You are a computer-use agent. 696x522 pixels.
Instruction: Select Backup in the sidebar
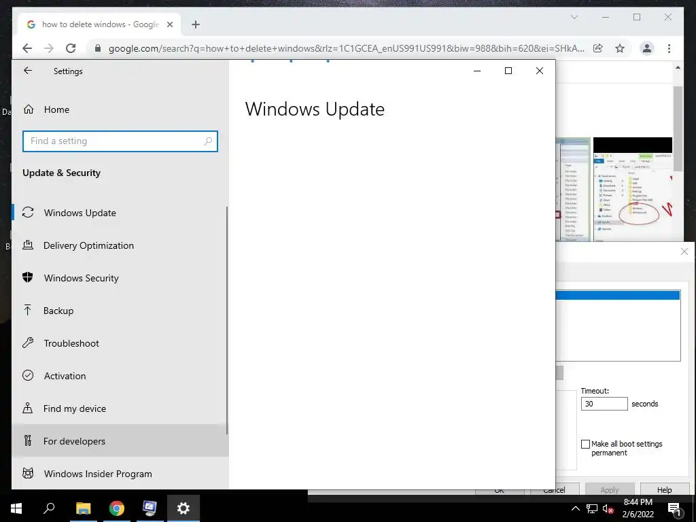tap(120, 311)
